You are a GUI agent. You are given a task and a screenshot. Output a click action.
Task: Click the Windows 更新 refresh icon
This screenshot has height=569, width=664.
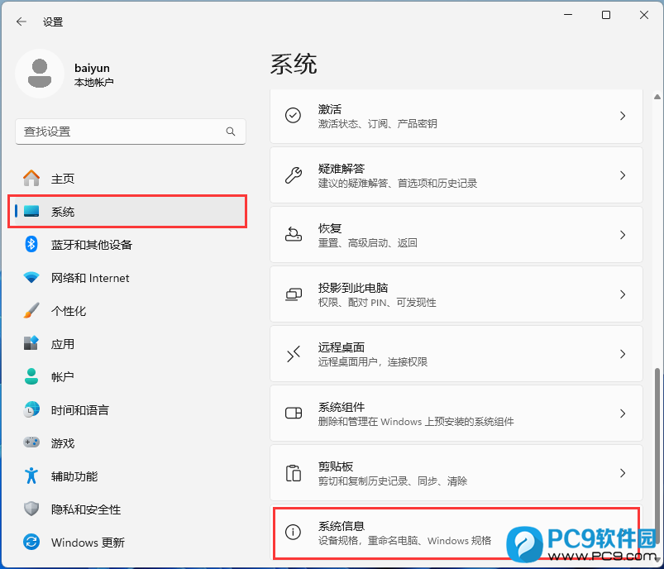click(31, 542)
